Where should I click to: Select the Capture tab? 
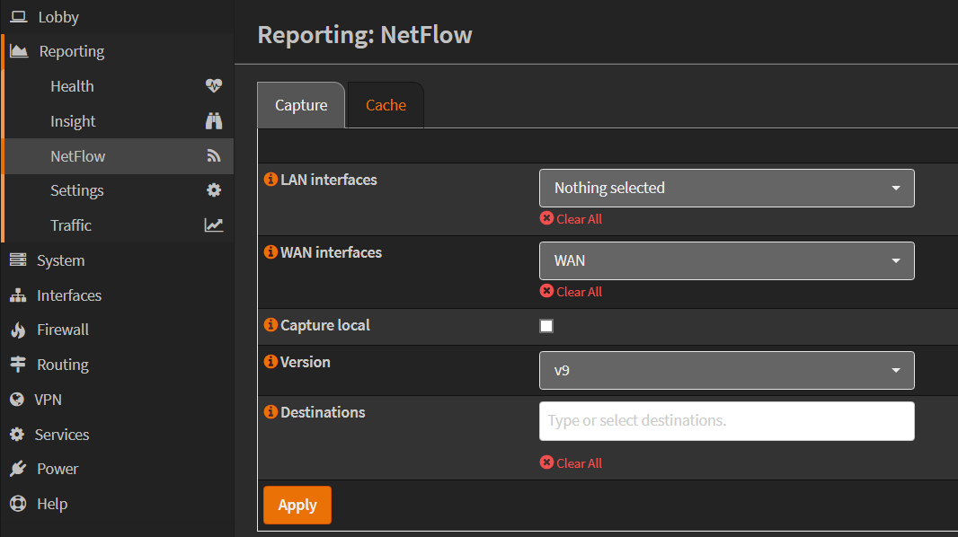[301, 105]
